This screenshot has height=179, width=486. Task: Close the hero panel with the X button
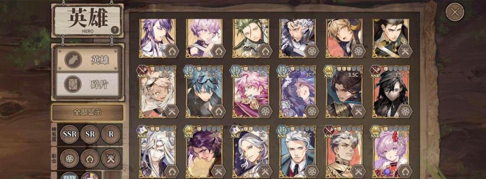pyautogui.click(x=455, y=12)
